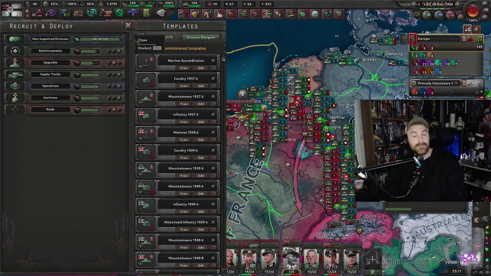
Task: Open the Division Designer
Action: pyautogui.click(x=201, y=38)
